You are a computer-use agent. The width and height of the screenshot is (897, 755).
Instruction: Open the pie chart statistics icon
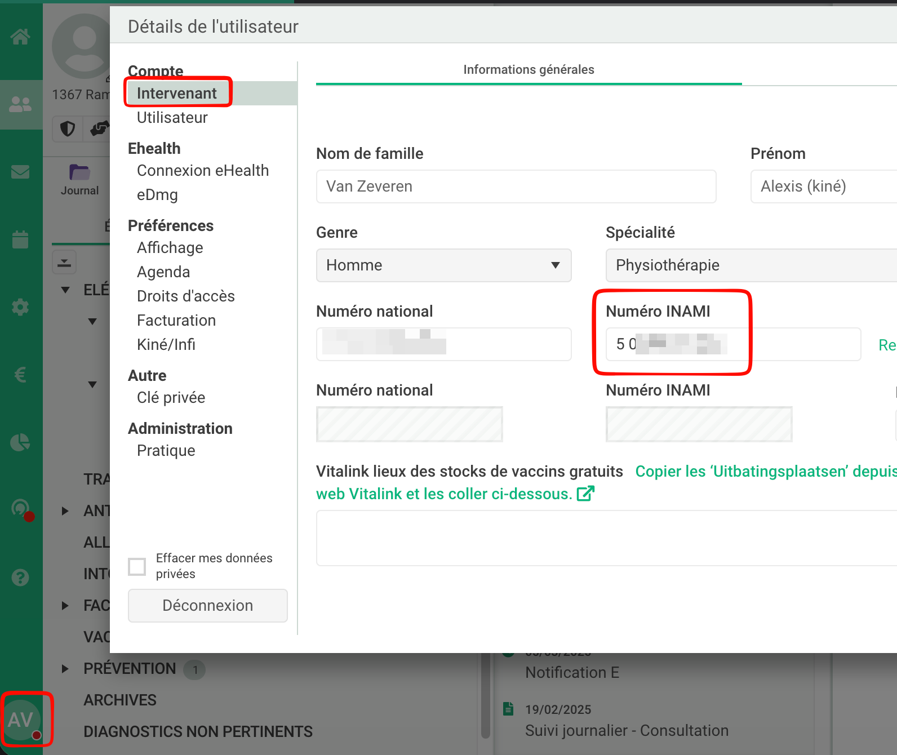[20, 442]
